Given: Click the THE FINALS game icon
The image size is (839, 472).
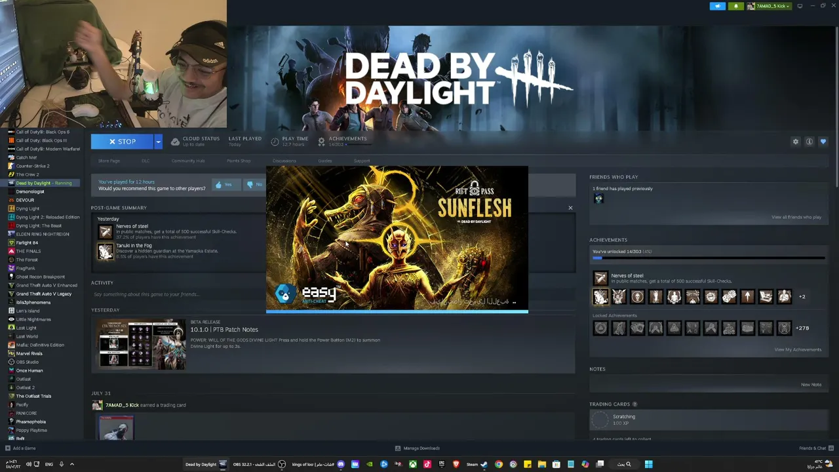Looking at the screenshot, I should (x=11, y=251).
